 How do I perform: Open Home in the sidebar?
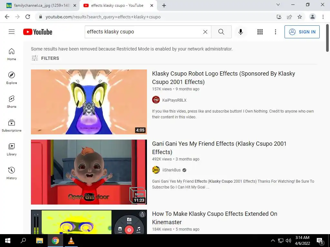12,54
